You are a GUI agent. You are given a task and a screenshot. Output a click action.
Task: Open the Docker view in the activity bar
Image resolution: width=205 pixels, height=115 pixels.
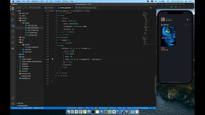[13, 48]
